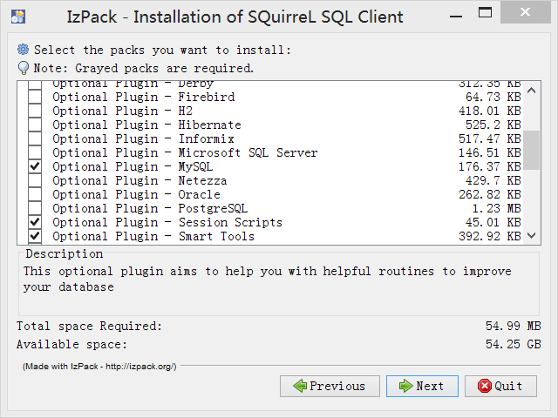Check the Informix plugin box
The width and height of the screenshot is (558, 418).
click(x=35, y=138)
